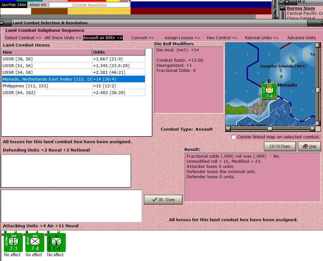The image size is (323, 261).
Task: Click the Die mod. (net): +14 line
Action: click(178, 50)
